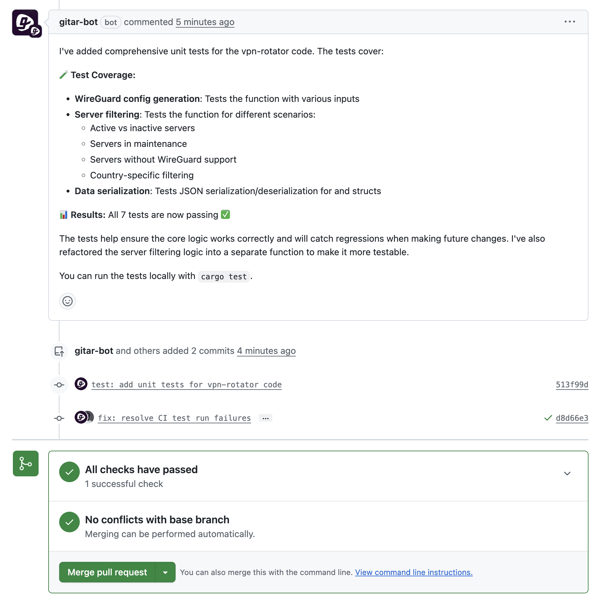The height and width of the screenshot is (603, 602).
Task: Click the gitar-bot avatar on test commit
Action: [x=81, y=384]
